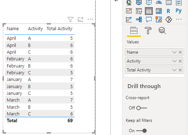Click the Values section label
The width and height of the screenshot is (188, 135).
coord(133,42)
